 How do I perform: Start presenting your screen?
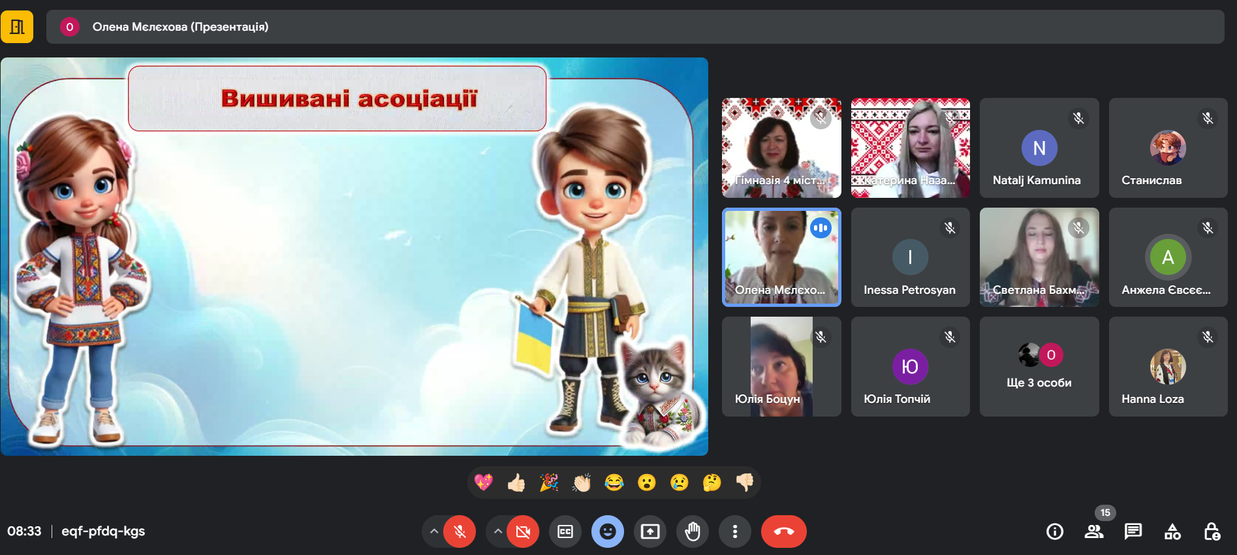(x=650, y=531)
